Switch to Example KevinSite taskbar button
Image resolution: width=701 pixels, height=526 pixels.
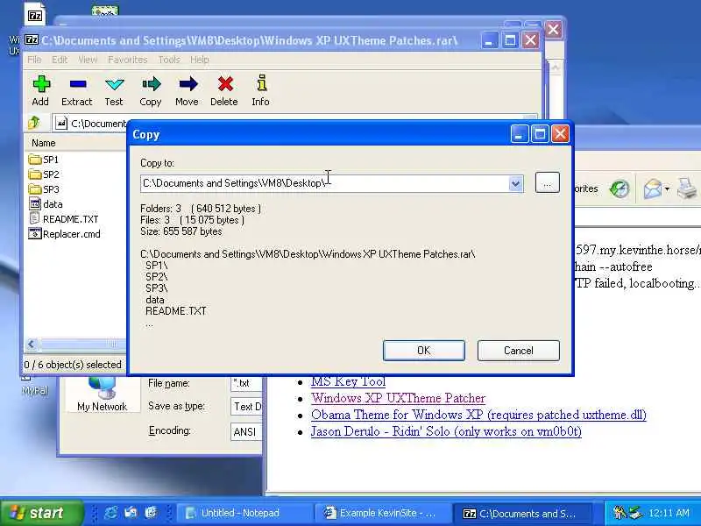383,513
